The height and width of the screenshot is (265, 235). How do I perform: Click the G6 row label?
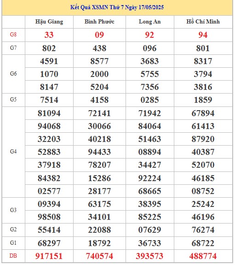pyautogui.click(x=13, y=74)
